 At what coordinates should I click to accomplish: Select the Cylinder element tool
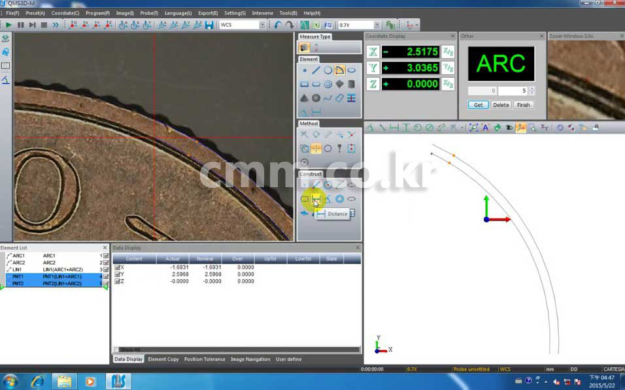(351, 84)
